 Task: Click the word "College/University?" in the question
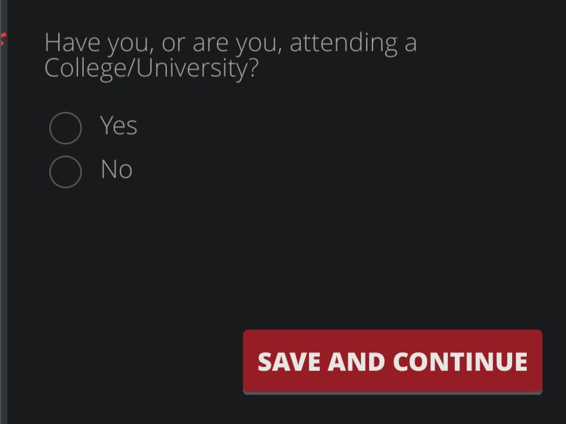click(x=152, y=69)
